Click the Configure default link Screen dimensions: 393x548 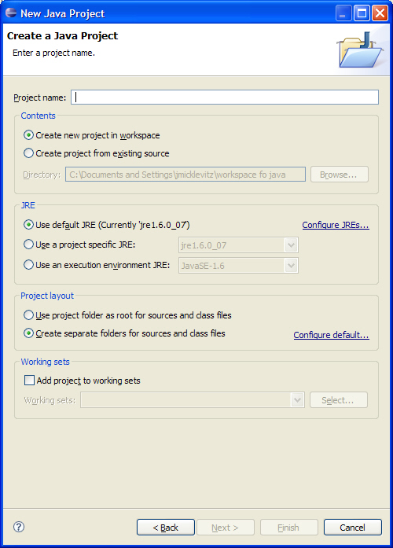tap(331, 335)
